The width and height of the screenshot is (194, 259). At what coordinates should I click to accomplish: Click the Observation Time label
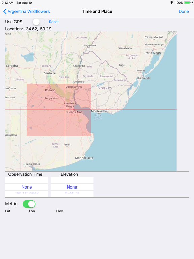[x=25, y=174]
